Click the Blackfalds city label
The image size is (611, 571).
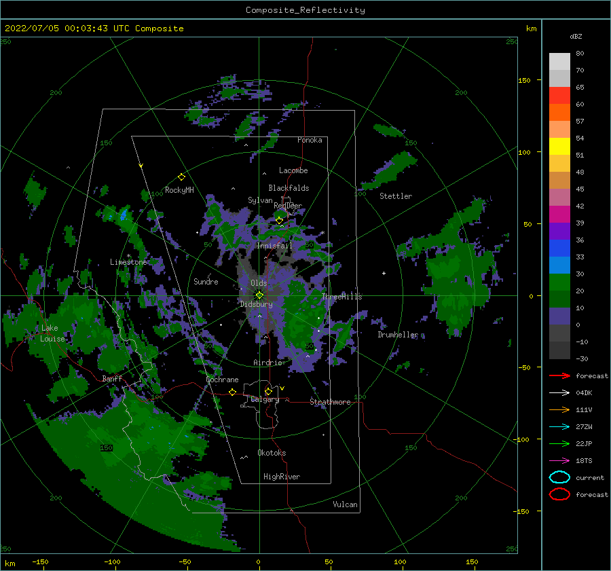(x=289, y=188)
